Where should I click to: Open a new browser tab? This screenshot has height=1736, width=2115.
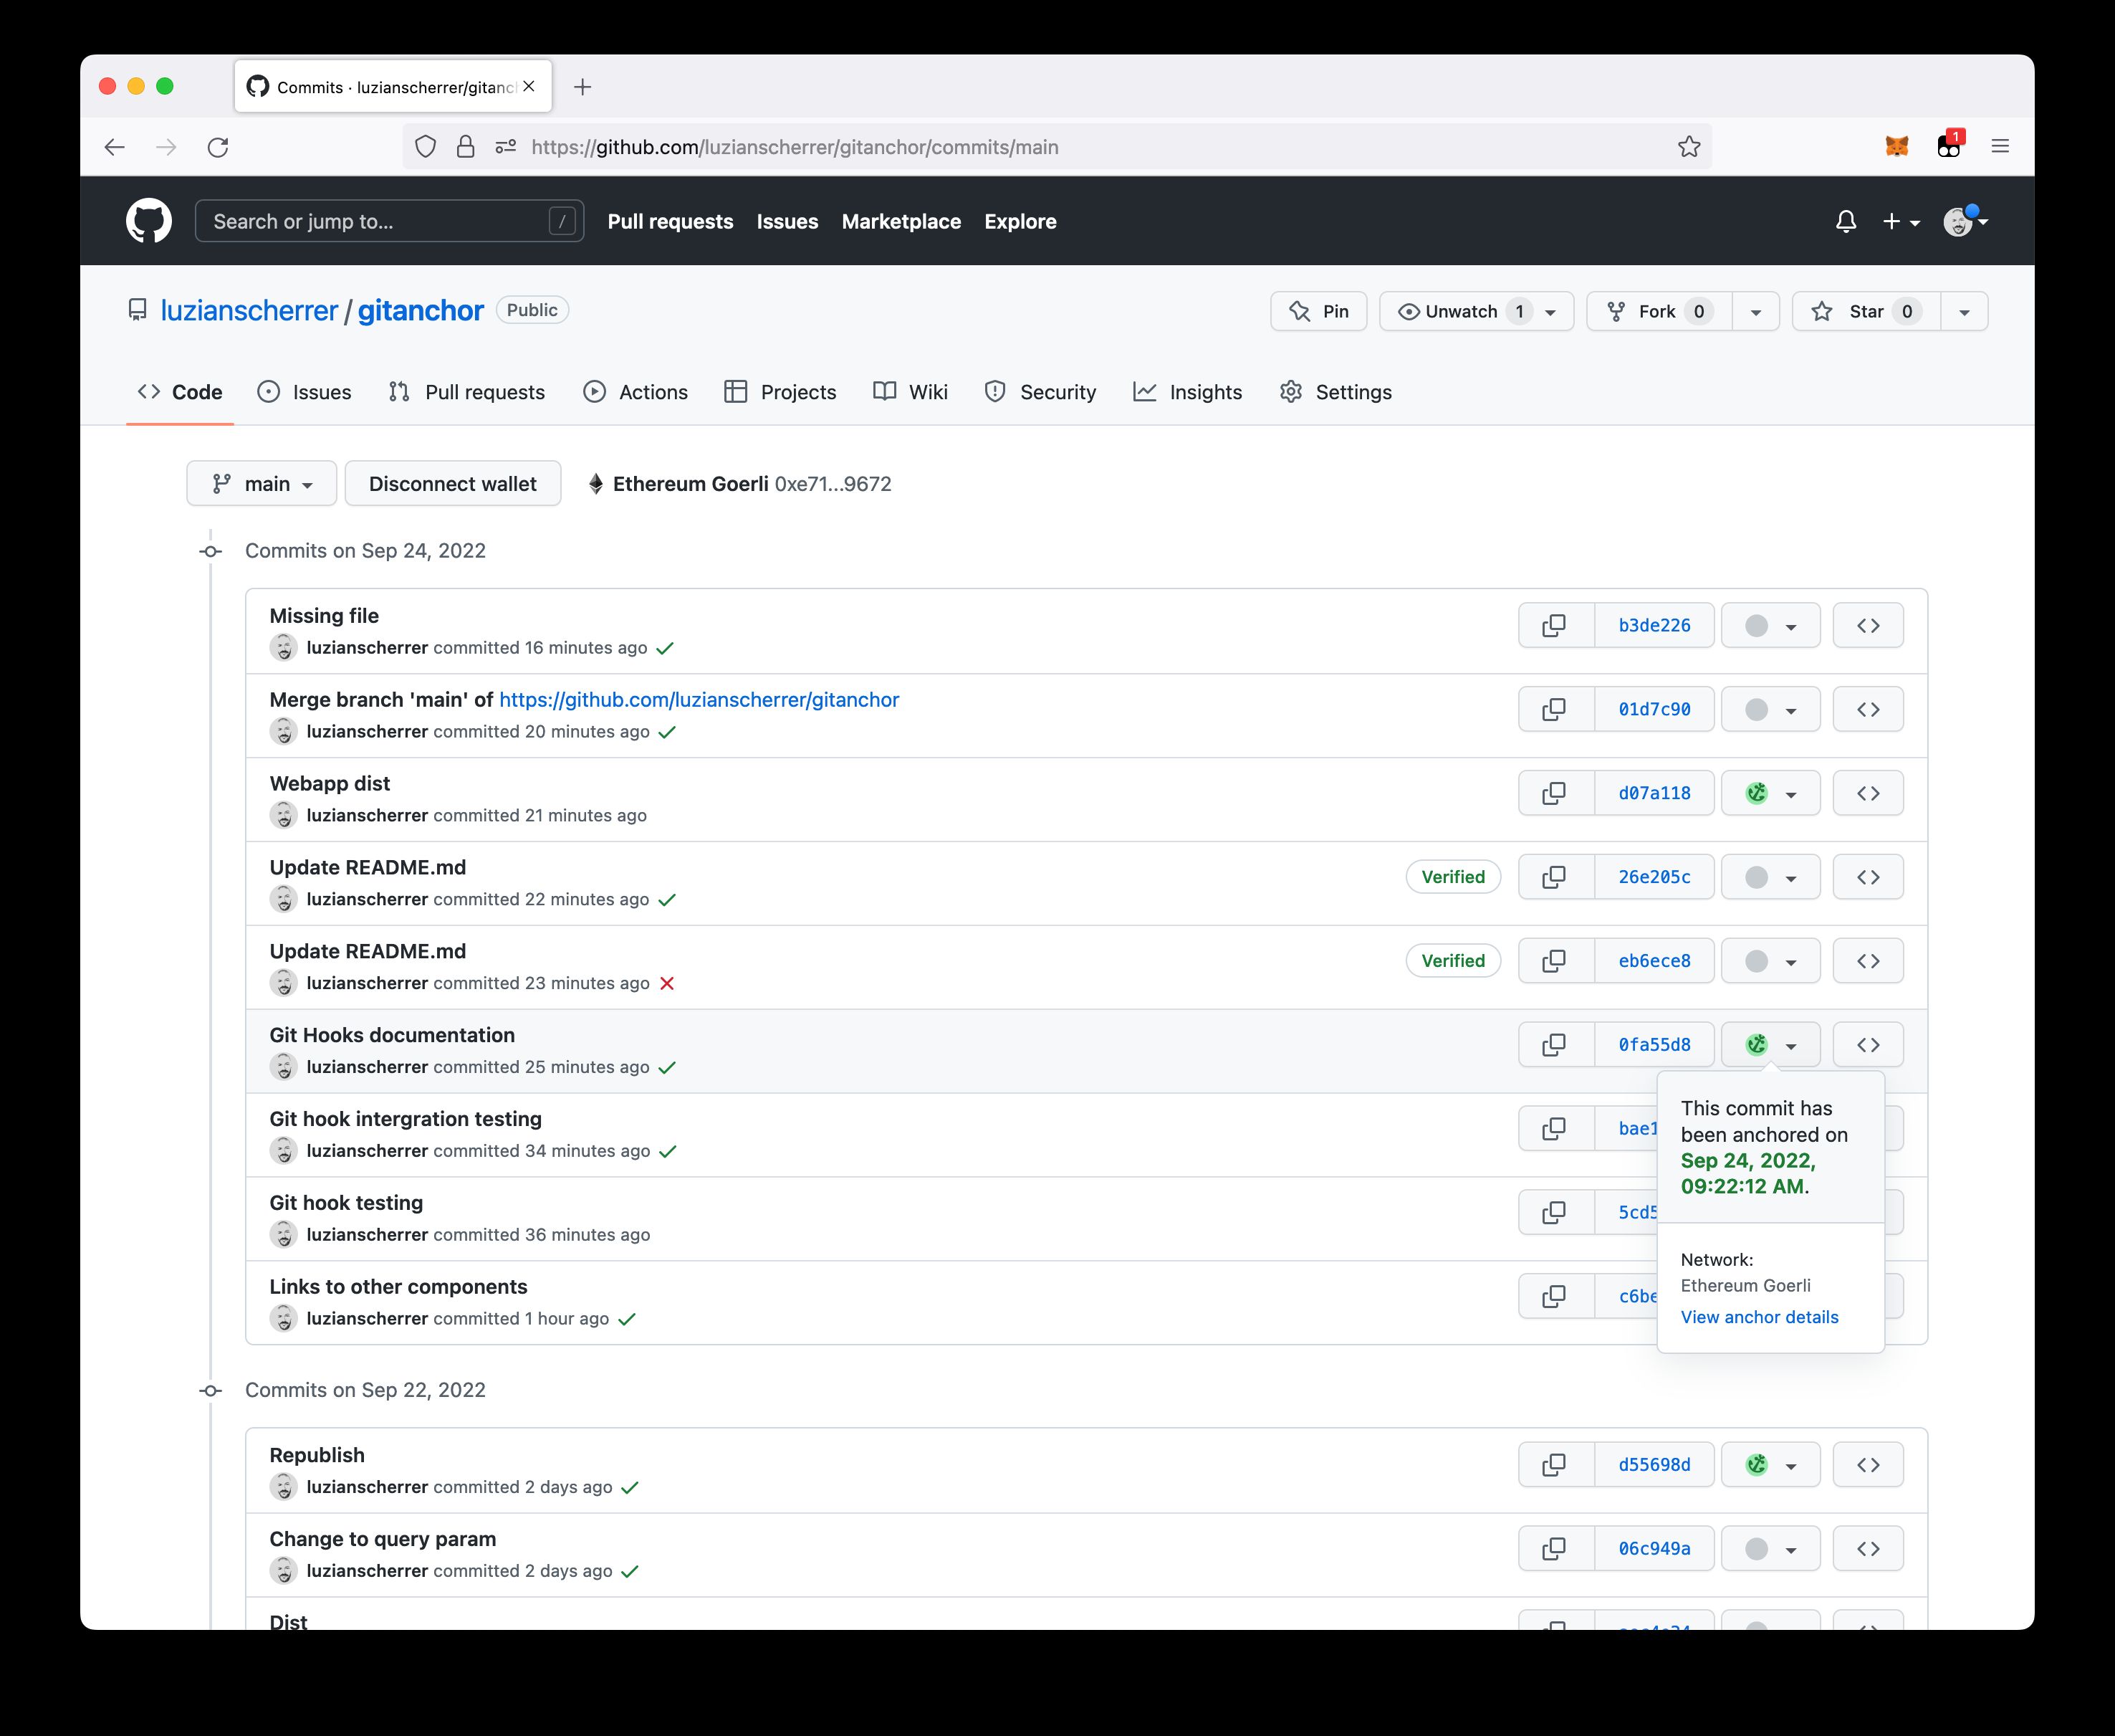click(582, 87)
